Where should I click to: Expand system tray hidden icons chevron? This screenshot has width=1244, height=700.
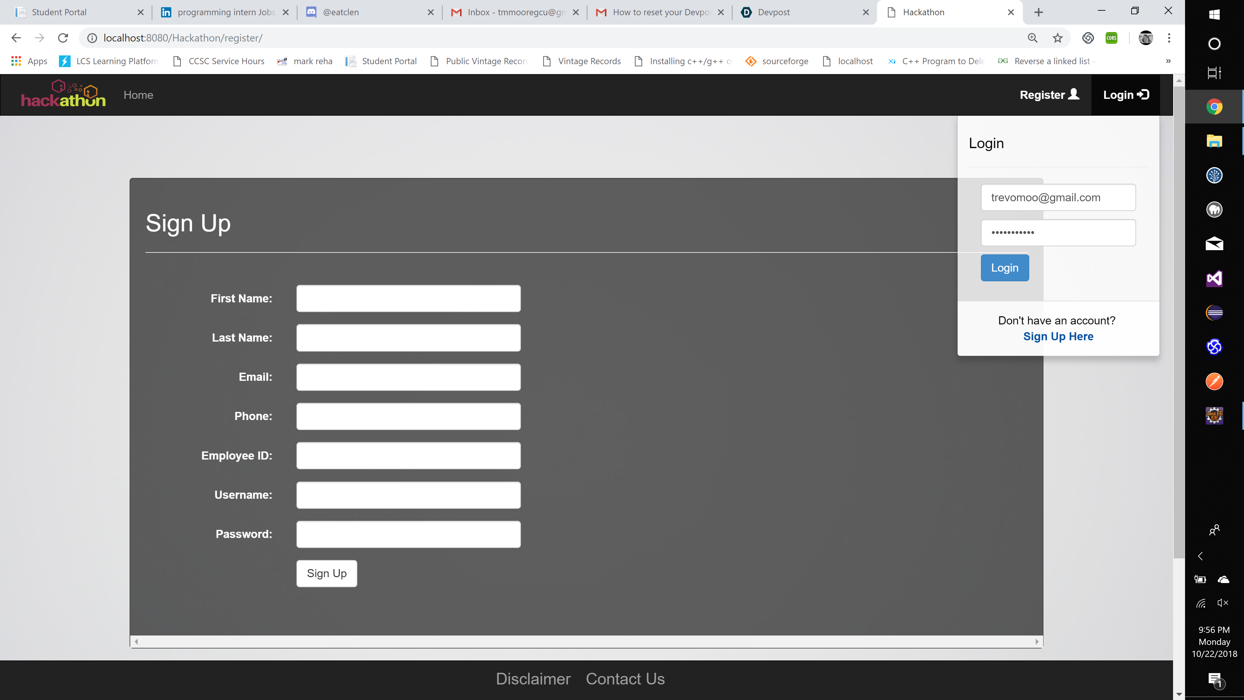pyautogui.click(x=1201, y=556)
